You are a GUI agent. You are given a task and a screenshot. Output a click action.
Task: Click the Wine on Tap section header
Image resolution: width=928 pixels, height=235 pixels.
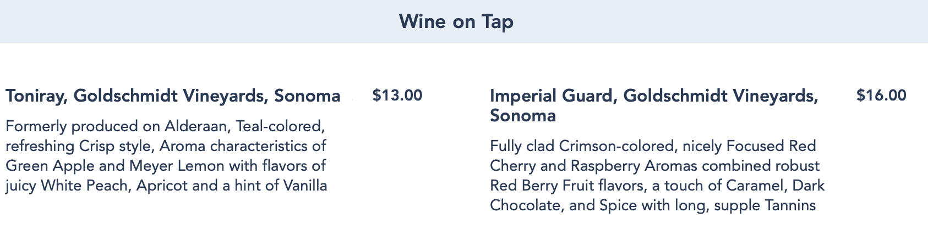point(456,22)
